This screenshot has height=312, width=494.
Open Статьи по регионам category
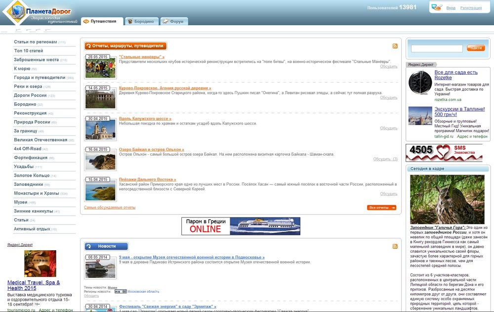coord(35,42)
